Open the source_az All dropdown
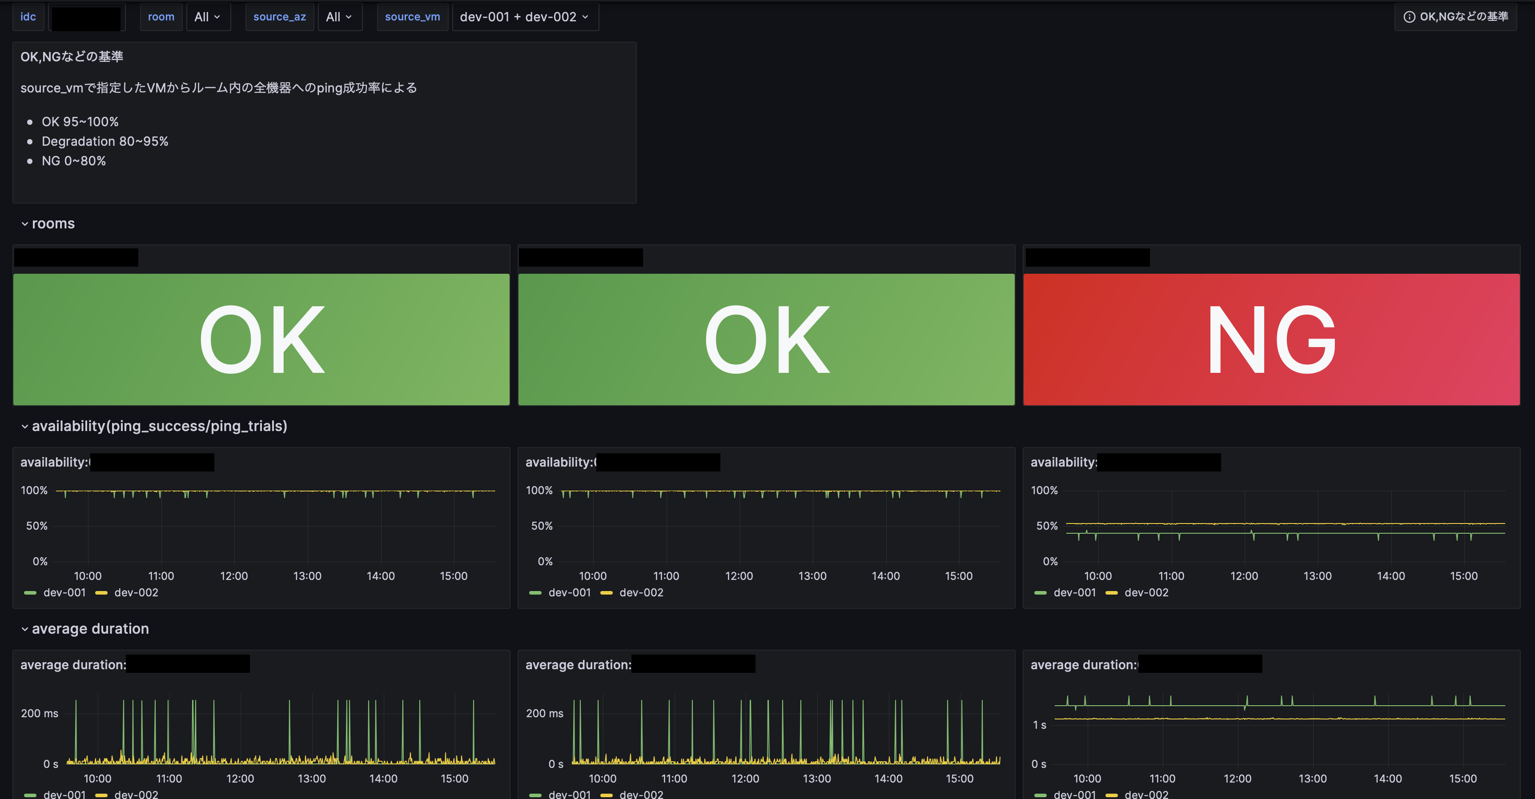This screenshot has height=799, width=1535. pyautogui.click(x=340, y=17)
